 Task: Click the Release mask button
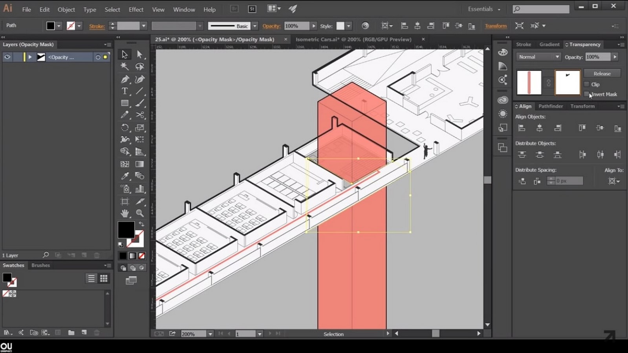(x=602, y=73)
